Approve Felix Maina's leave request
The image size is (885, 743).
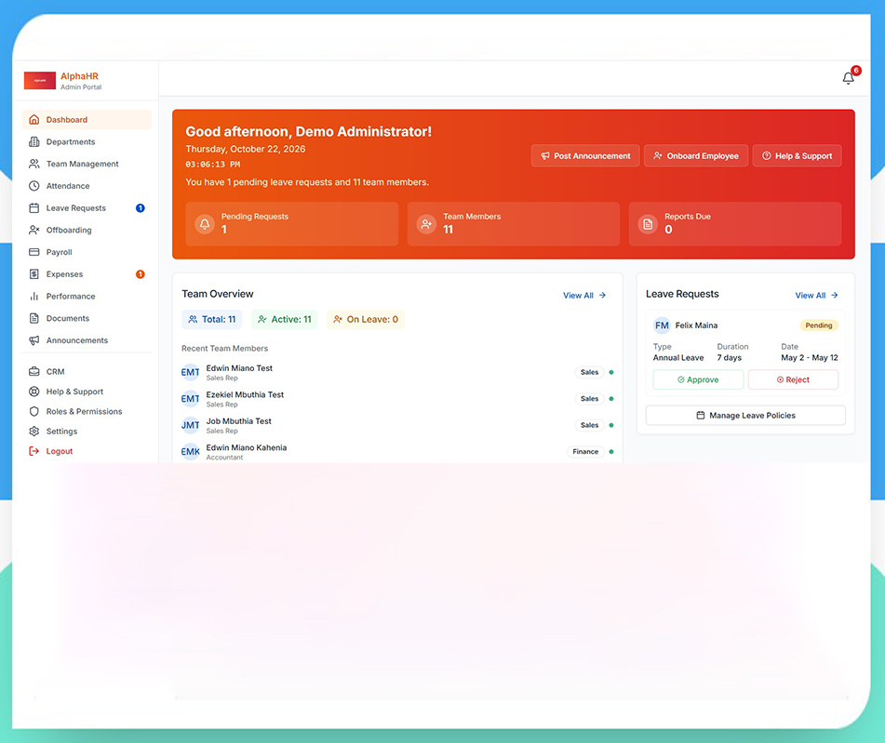(x=698, y=379)
